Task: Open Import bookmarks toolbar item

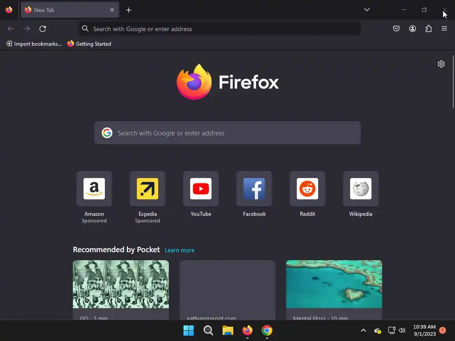Action: click(x=34, y=44)
